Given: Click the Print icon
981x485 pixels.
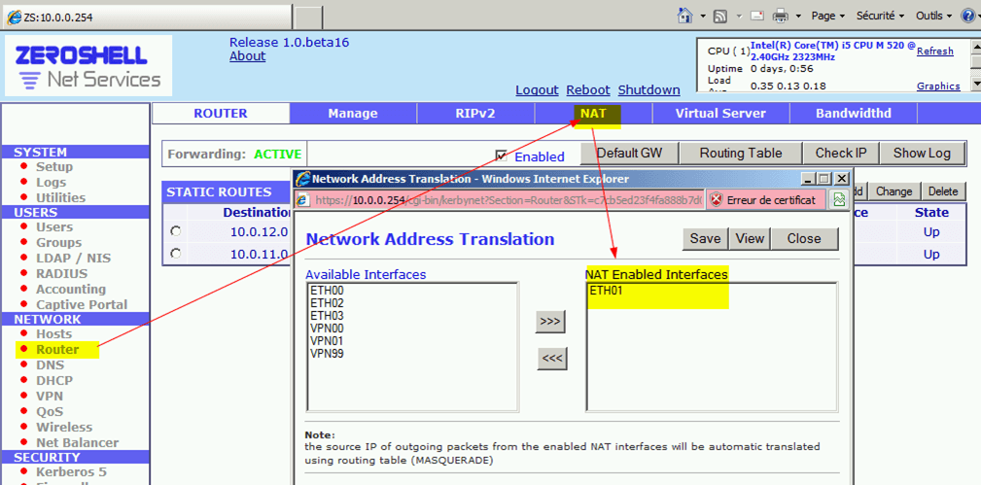Looking at the screenshot, I should pyautogui.click(x=780, y=17).
